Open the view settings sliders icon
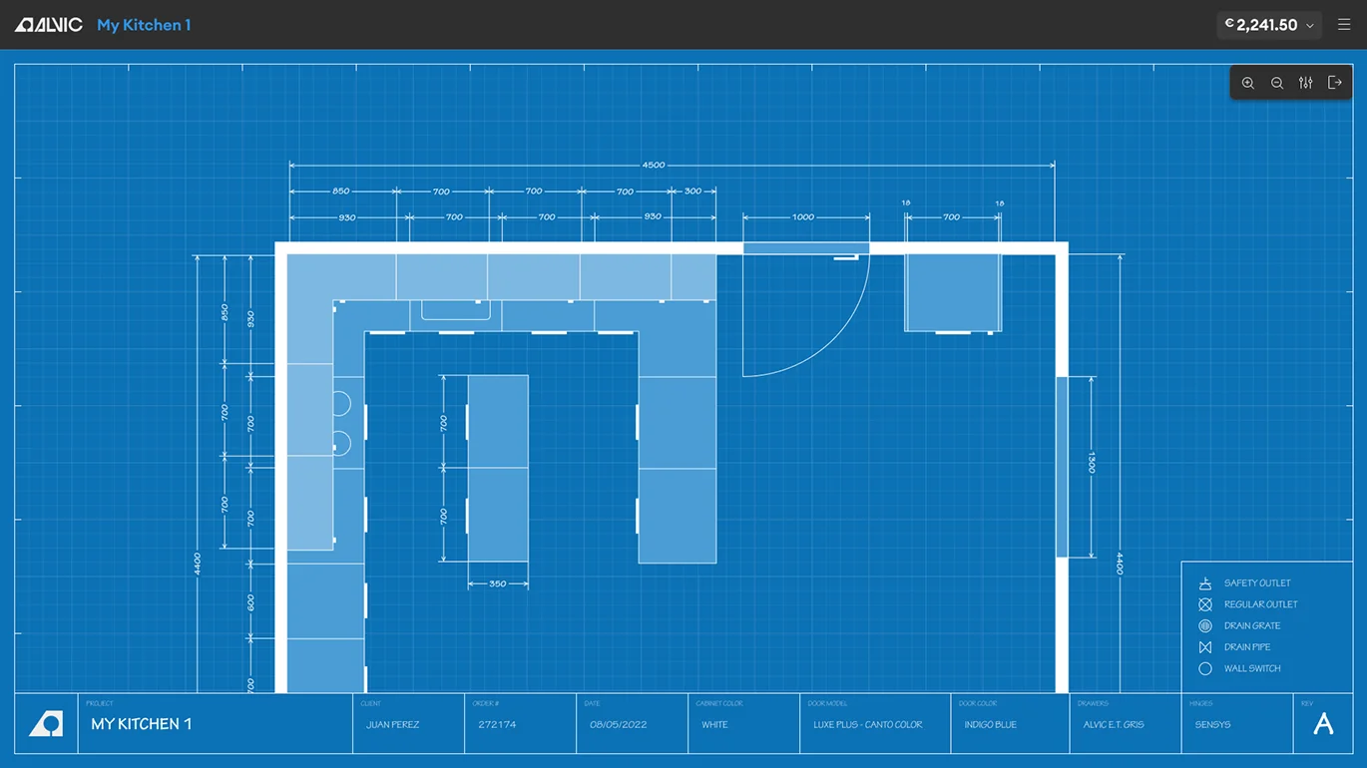 [x=1305, y=83]
